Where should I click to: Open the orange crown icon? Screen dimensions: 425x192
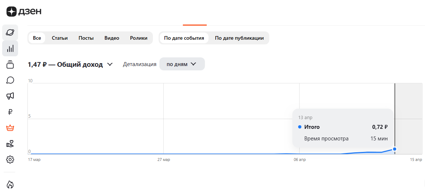pyautogui.click(x=10, y=128)
